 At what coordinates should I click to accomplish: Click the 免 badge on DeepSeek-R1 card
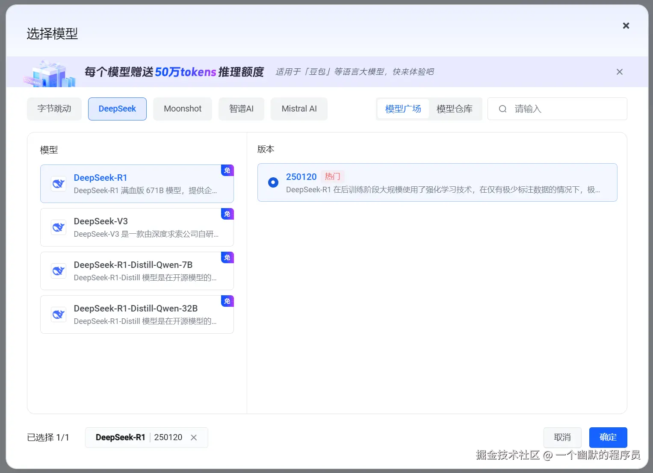tap(227, 170)
